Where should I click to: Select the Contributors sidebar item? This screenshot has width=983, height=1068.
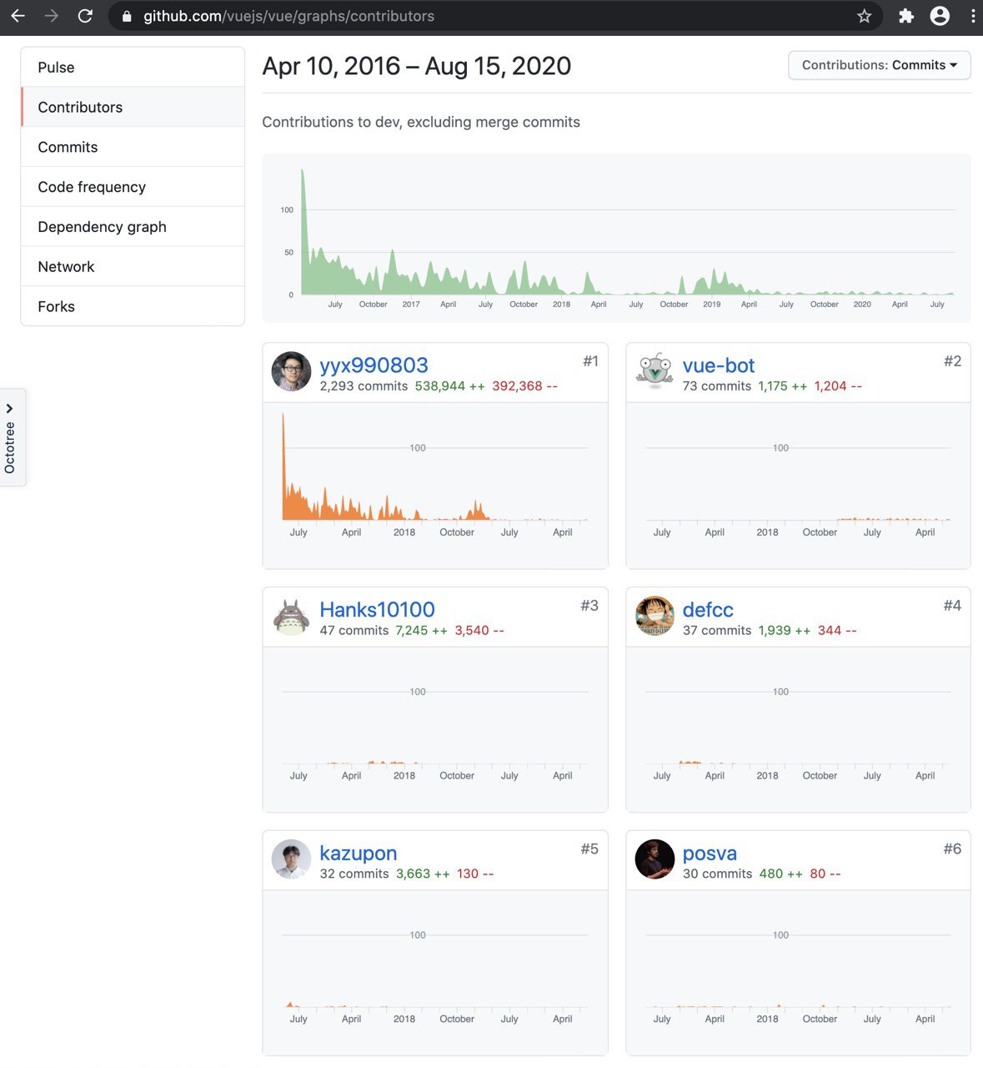click(133, 107)
